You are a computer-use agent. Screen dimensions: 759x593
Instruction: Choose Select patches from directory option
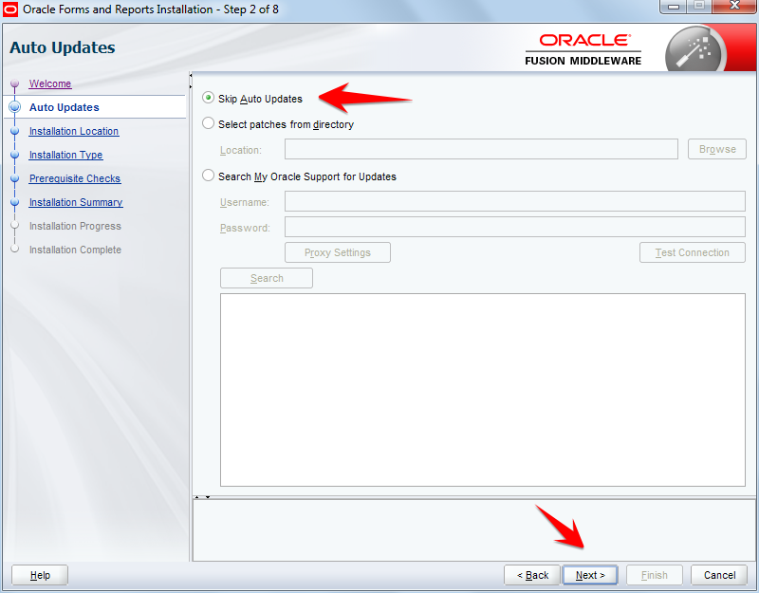click(x=208, y=123)
